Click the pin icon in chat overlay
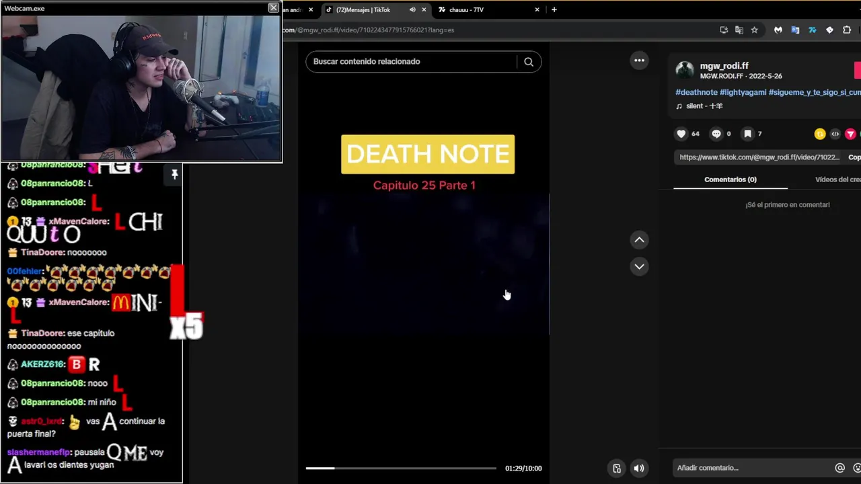The height and width of the screenshot is (484, 861). click(x=174, y=175)
